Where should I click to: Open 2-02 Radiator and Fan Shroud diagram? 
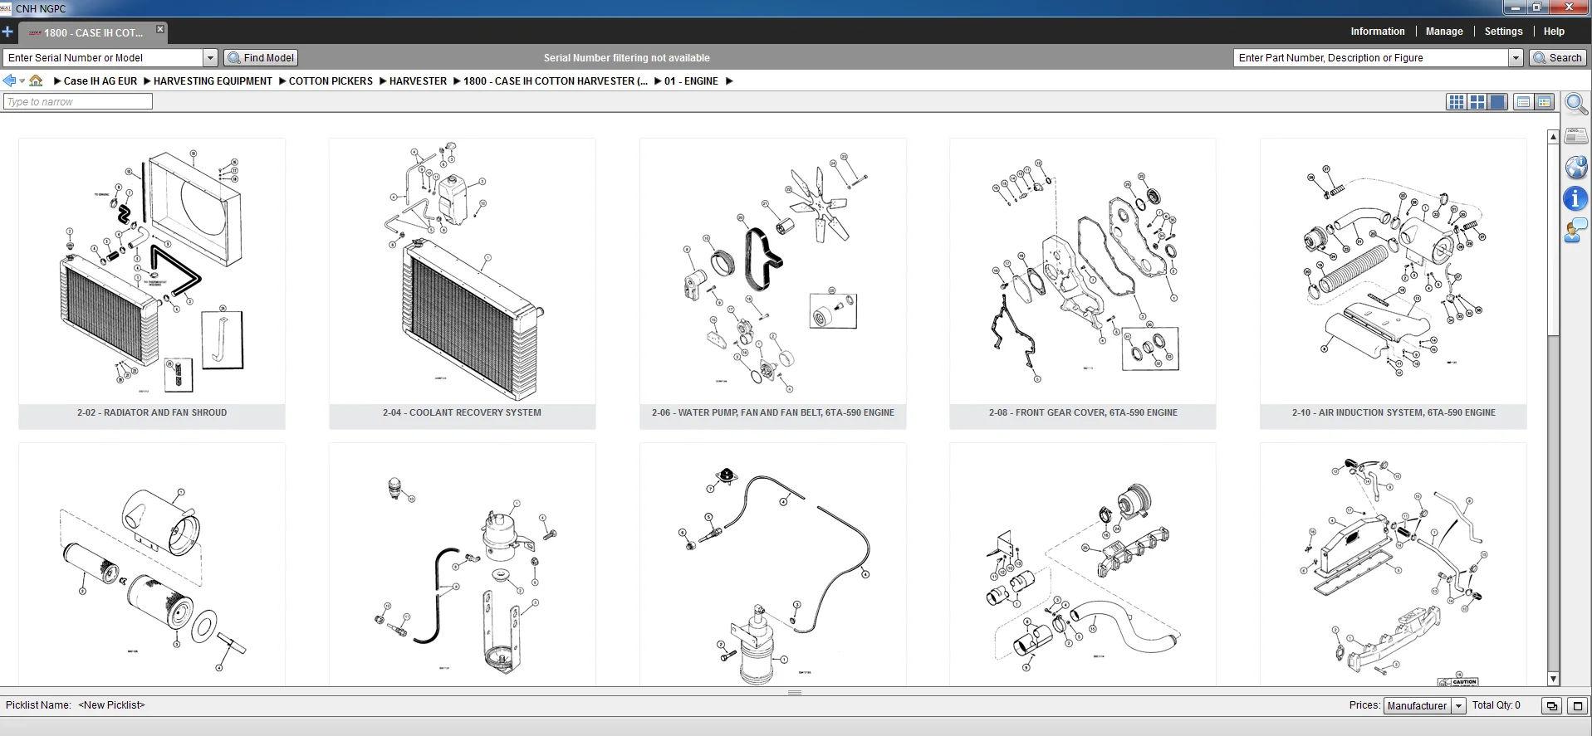(x=152, y=284)
